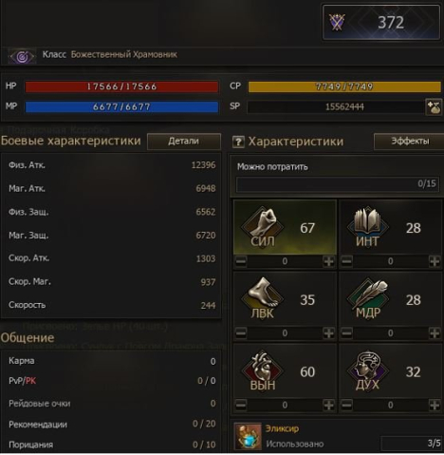Click the red HP bar
Viewport: 444px width, 455px height.
click(121, 86)
